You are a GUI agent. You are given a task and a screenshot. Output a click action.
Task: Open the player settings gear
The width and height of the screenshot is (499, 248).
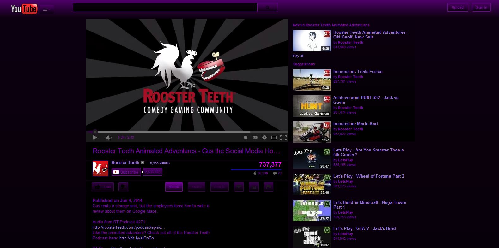265,137
